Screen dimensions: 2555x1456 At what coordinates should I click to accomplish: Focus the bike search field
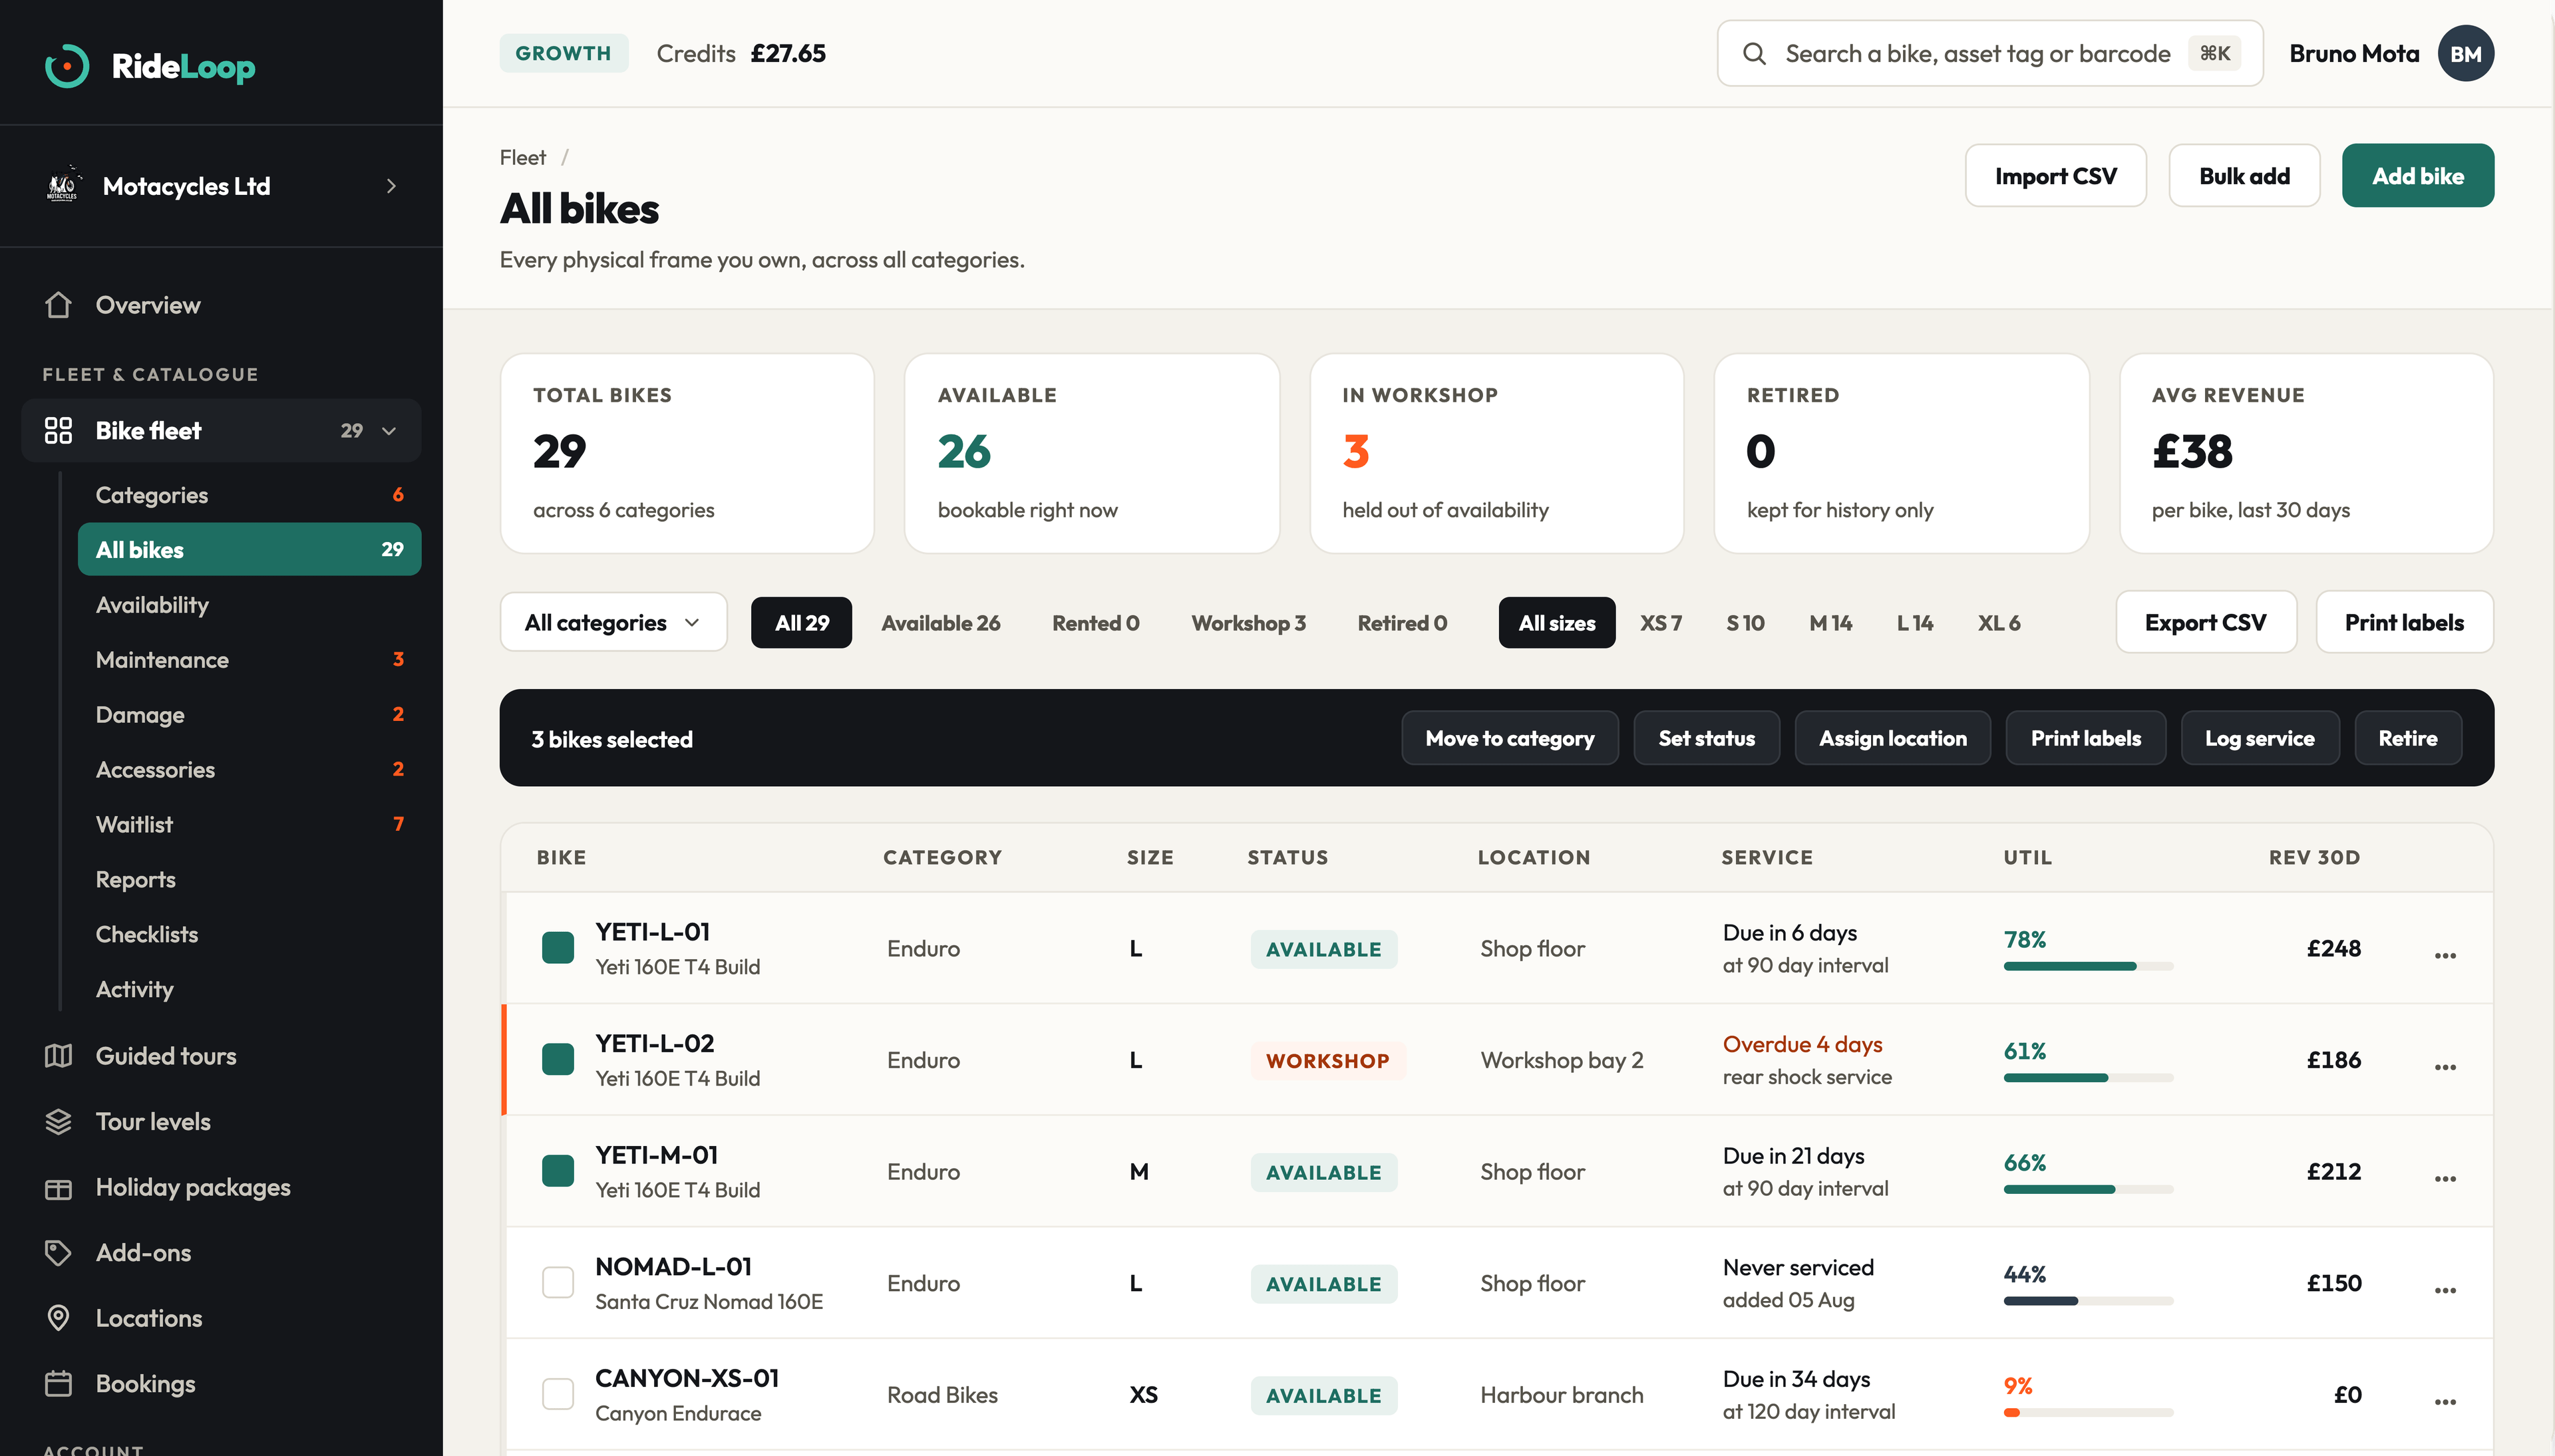pos(1990,53)
